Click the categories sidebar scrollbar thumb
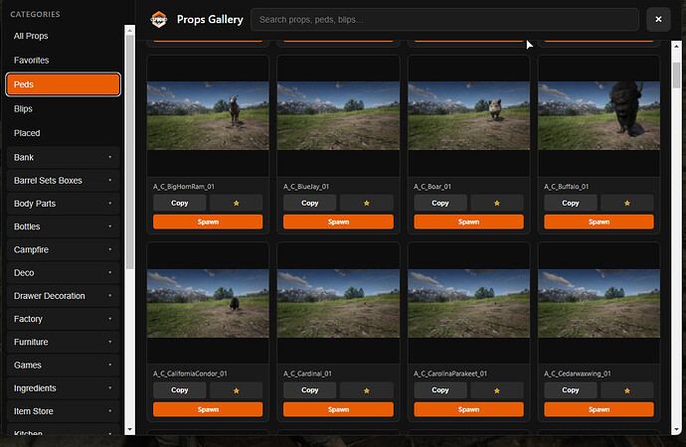The width and height of the screenshot is (686, 447). [x=129, y=152]
